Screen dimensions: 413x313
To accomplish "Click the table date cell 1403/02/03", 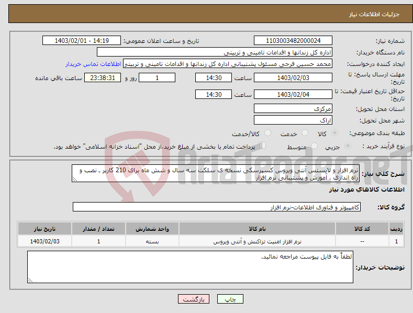I will 45,241.
